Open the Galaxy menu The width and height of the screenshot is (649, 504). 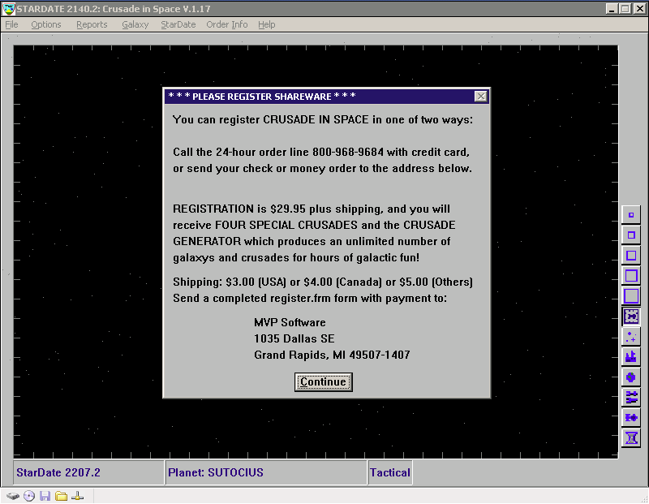(x=135, y=24)
